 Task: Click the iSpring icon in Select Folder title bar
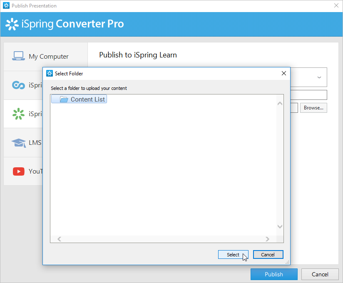[50, 73]
